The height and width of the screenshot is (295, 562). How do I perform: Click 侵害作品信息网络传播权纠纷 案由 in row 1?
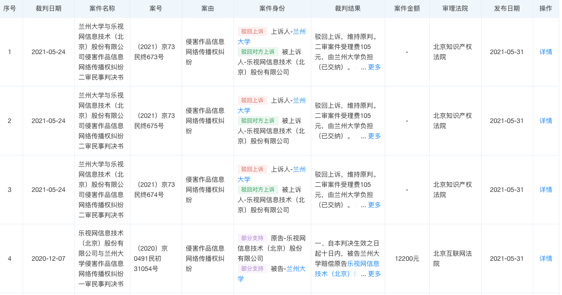(205, 52)
